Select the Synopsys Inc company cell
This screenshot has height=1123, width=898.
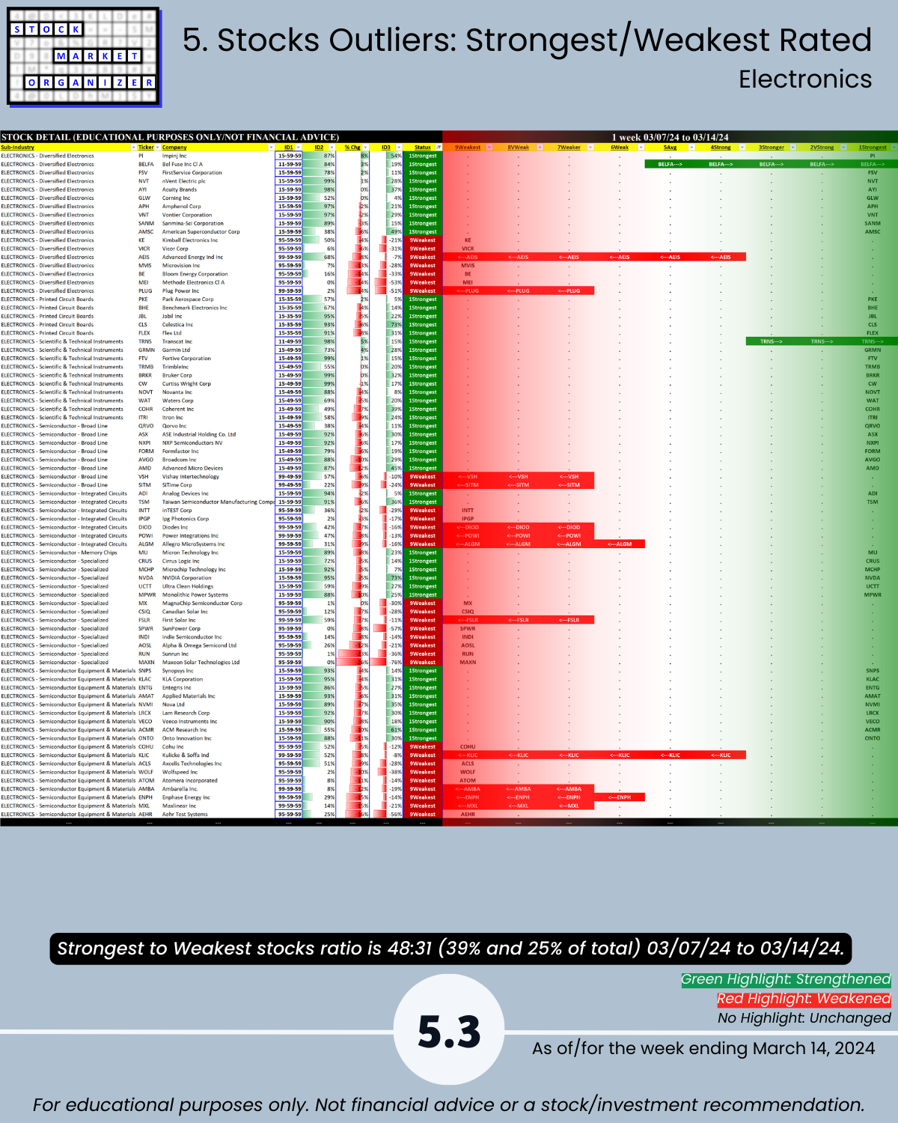click(x=217, y=671)
